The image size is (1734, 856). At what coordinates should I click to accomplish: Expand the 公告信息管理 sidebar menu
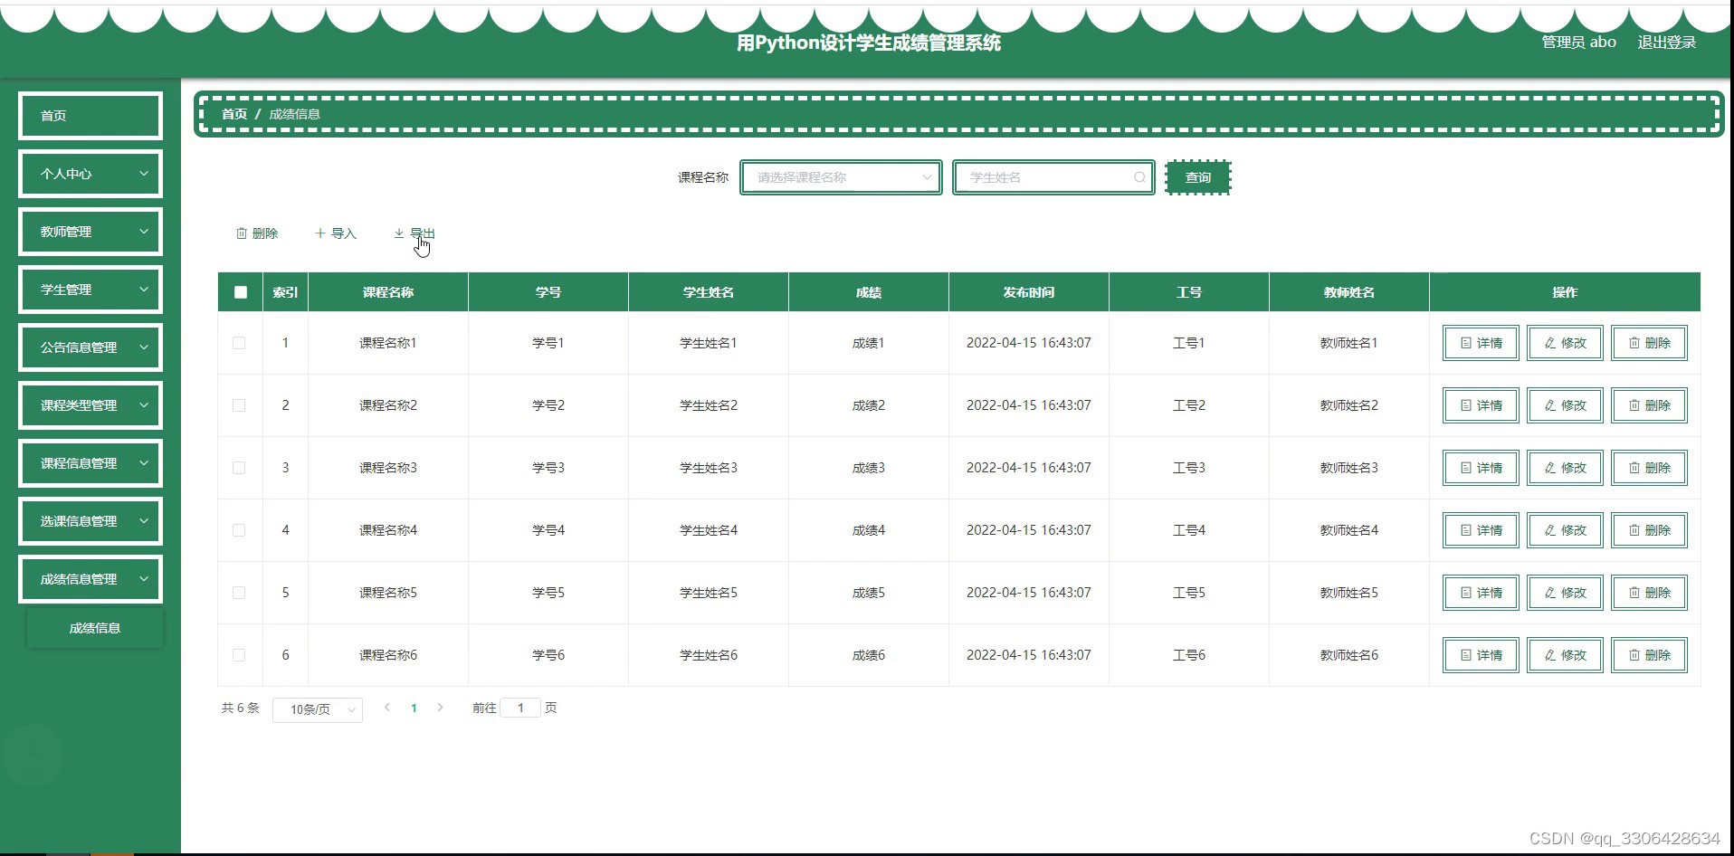coord(91,347)
